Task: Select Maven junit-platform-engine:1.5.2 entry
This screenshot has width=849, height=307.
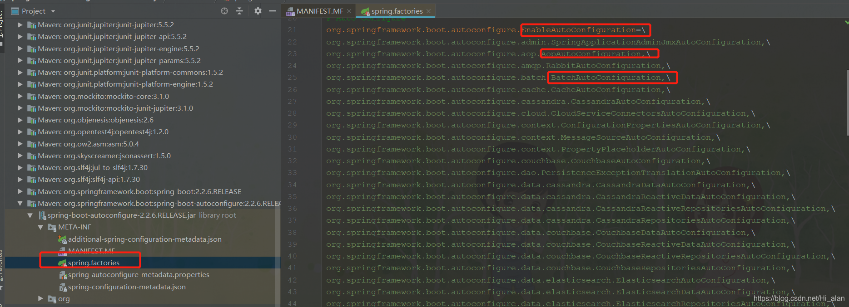Action: [125, 84]
